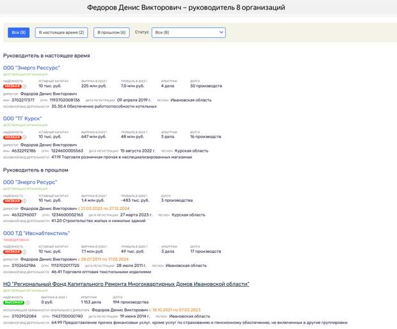Click info icon beside reliability badge for INN 3702217377
This screenshot has width=397, height=329.
pyautogui.click(x=24, y=86)
